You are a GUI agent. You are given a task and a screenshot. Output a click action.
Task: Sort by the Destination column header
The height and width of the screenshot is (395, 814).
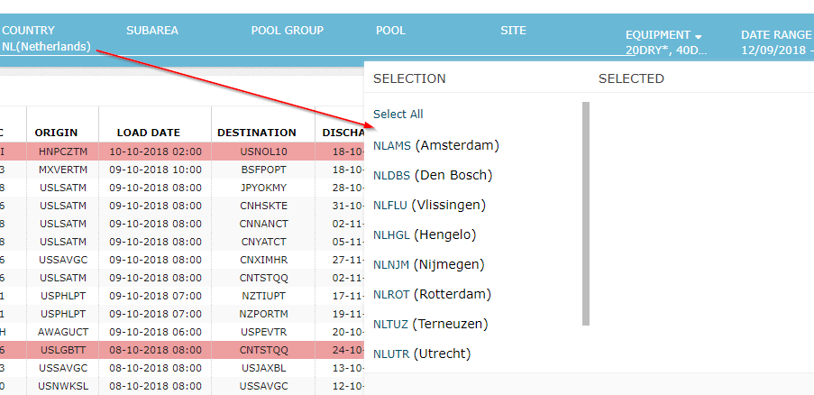click(256, 133)
